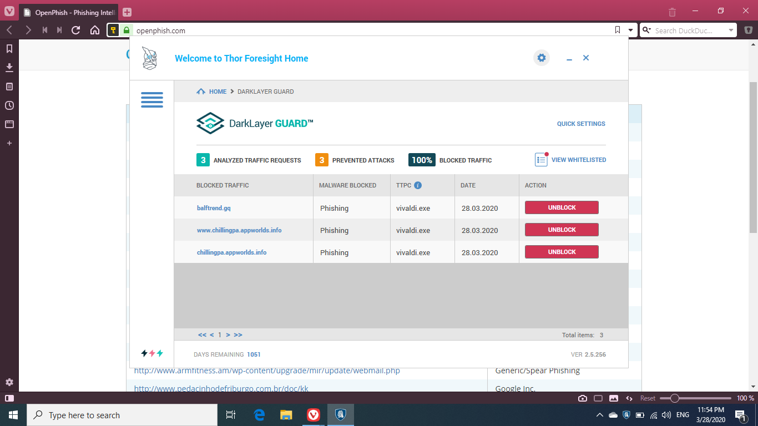Open Thor Foresight settings gear
Screen dimensions: 758x426
tap(542, 58)
